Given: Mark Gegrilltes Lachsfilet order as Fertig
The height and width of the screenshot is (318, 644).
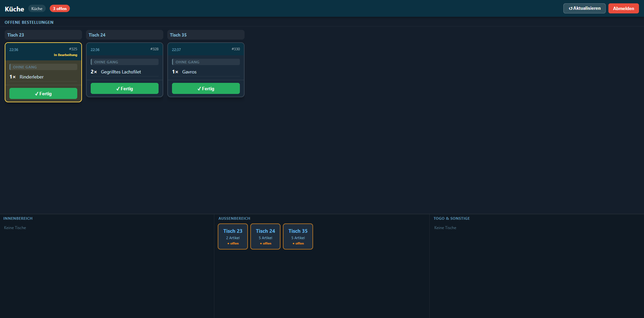Looking at the screenshot, I should 125,89.
